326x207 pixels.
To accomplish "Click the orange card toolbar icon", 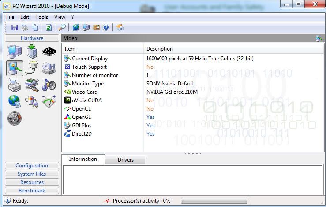I will 96,27.
